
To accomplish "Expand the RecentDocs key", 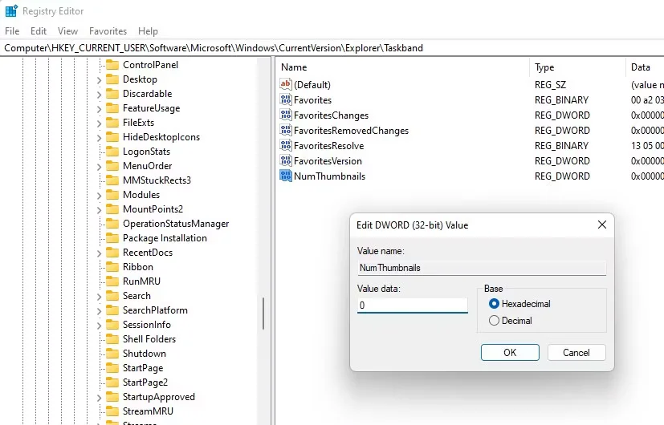I will tap(99, 253).
